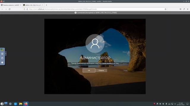
Task: Click the USB device tray icon
Action: click(166, 104)
